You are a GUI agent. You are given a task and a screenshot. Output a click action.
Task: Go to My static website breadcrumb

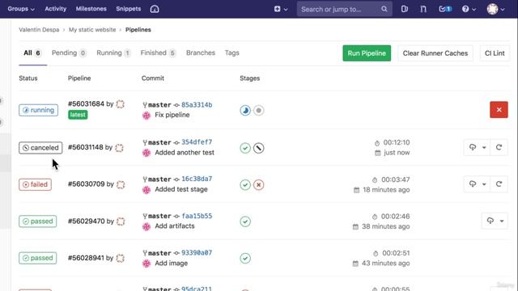(x=92, y=30)
